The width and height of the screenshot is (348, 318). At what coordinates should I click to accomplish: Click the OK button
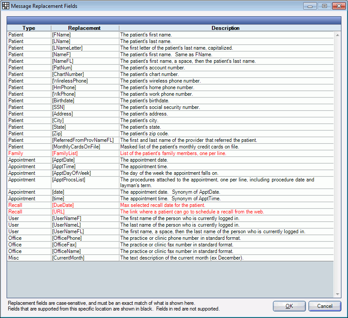tap(289, 306)
